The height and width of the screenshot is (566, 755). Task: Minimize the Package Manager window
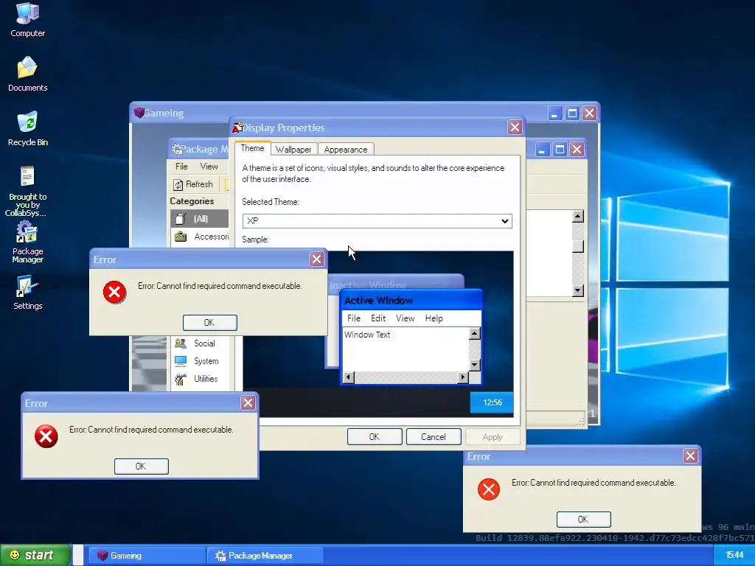[x=542, y=149]
